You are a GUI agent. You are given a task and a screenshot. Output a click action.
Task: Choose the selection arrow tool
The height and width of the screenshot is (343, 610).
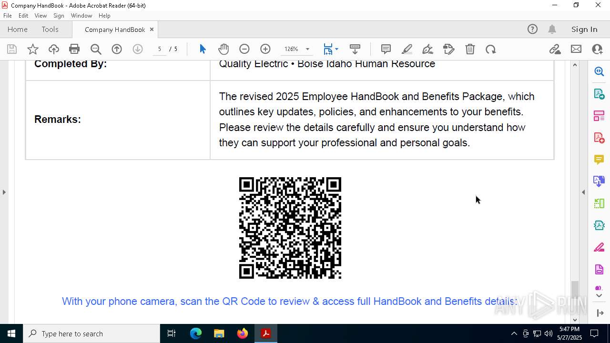click(203, 49)
